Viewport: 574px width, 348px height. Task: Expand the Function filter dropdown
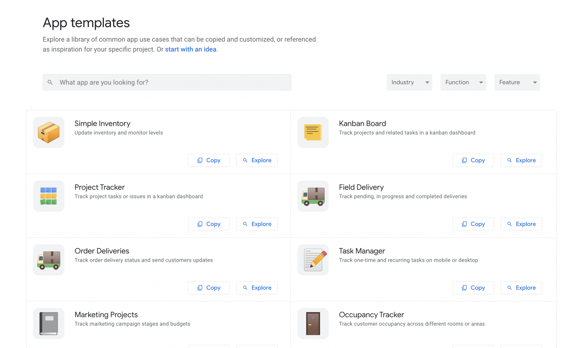pos(463,82)
